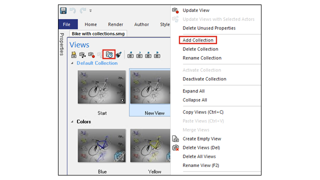Click the paintbrush icon in Views toolbar
The width and height of the screenshot is (320, 180).
118,54
